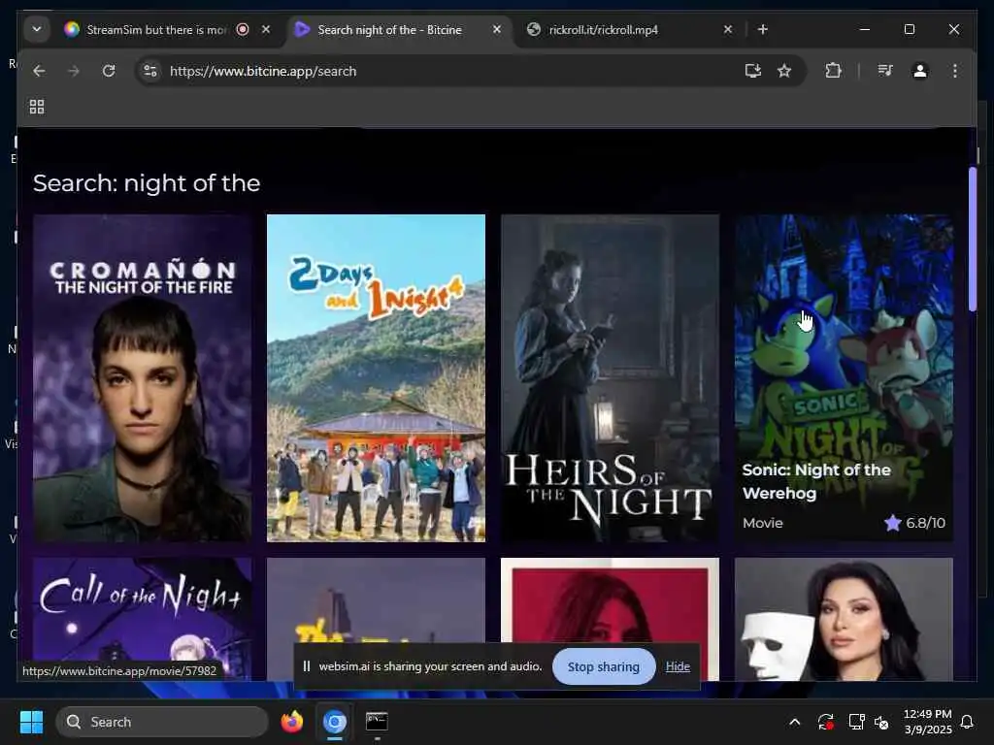The height and width of the screenshot is (745, 994).
Task: Click the muted volume tray icon
Action: click(x=881, y=722)
